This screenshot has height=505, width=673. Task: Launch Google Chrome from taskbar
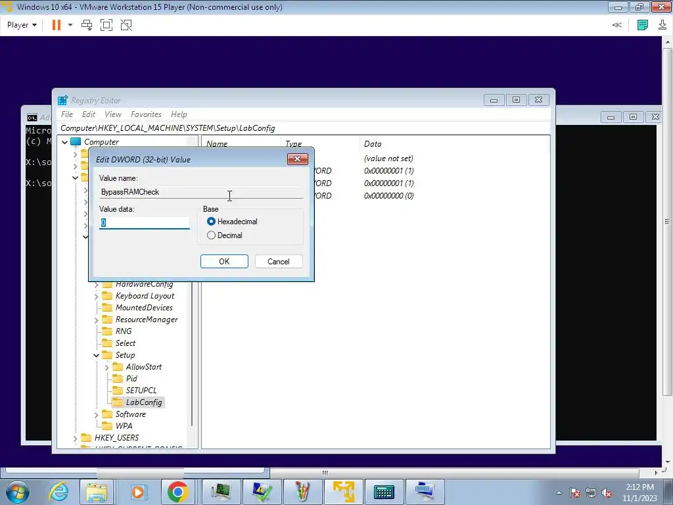click(x=178, y=492)
